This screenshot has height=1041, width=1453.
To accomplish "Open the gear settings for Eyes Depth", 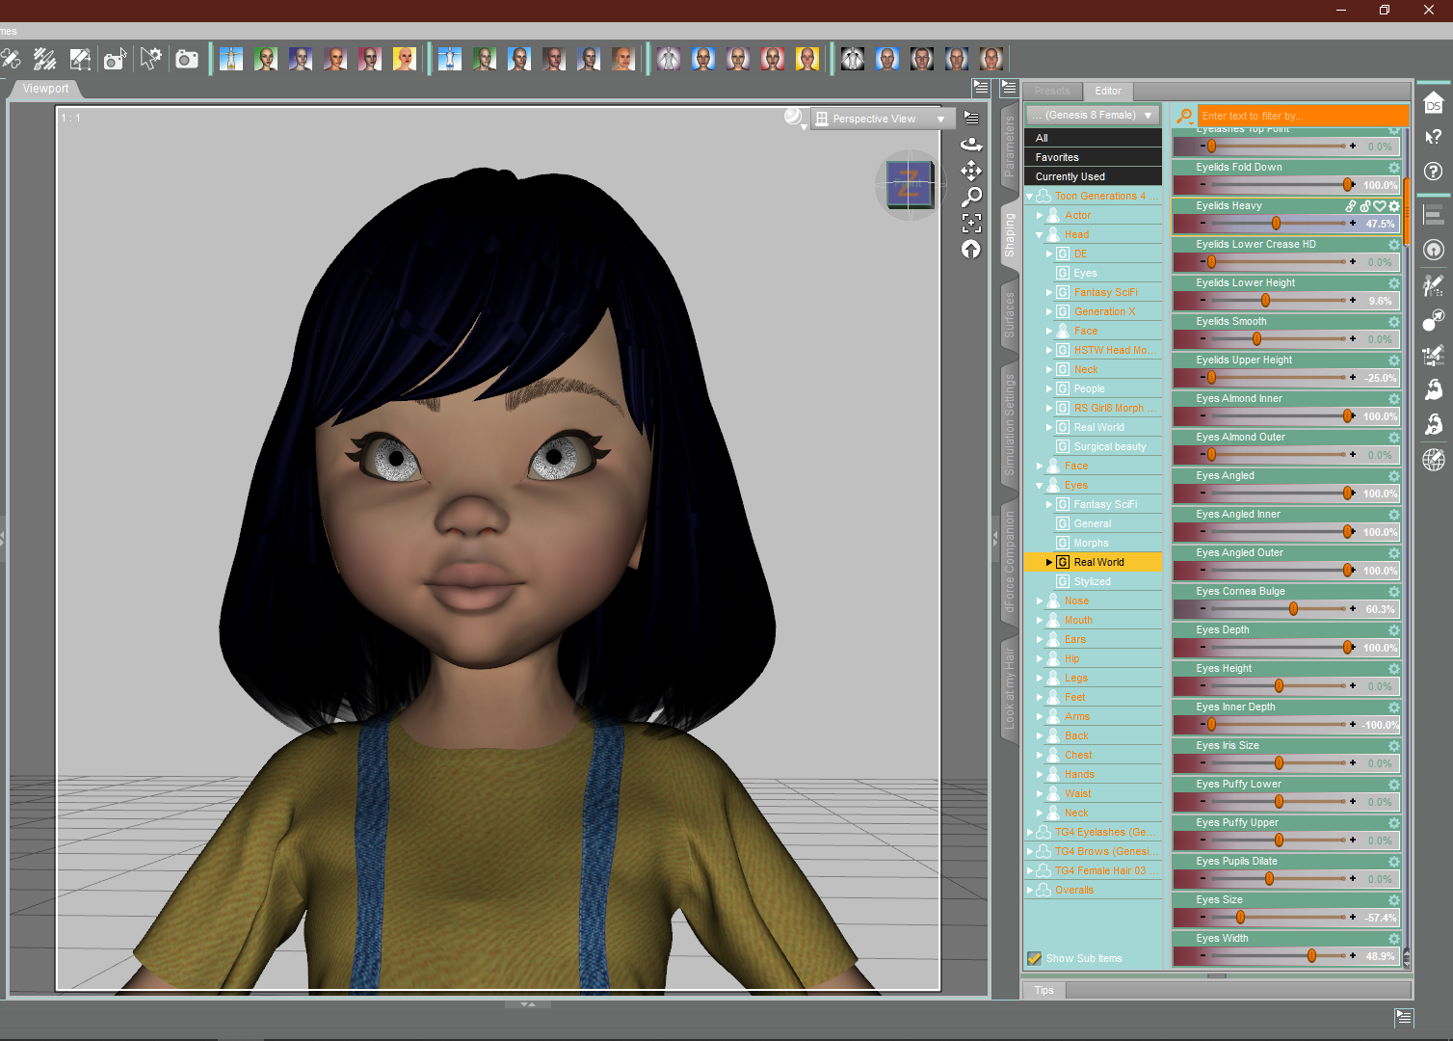I will 1393,630.
